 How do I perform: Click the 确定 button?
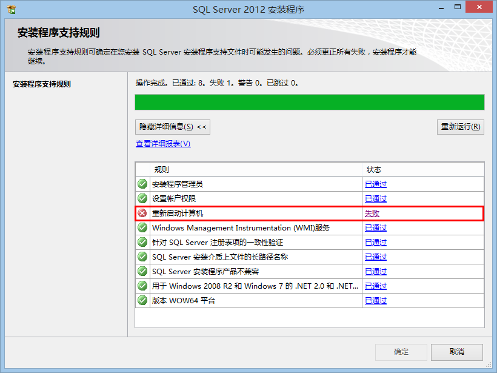[x=401, y=352]
